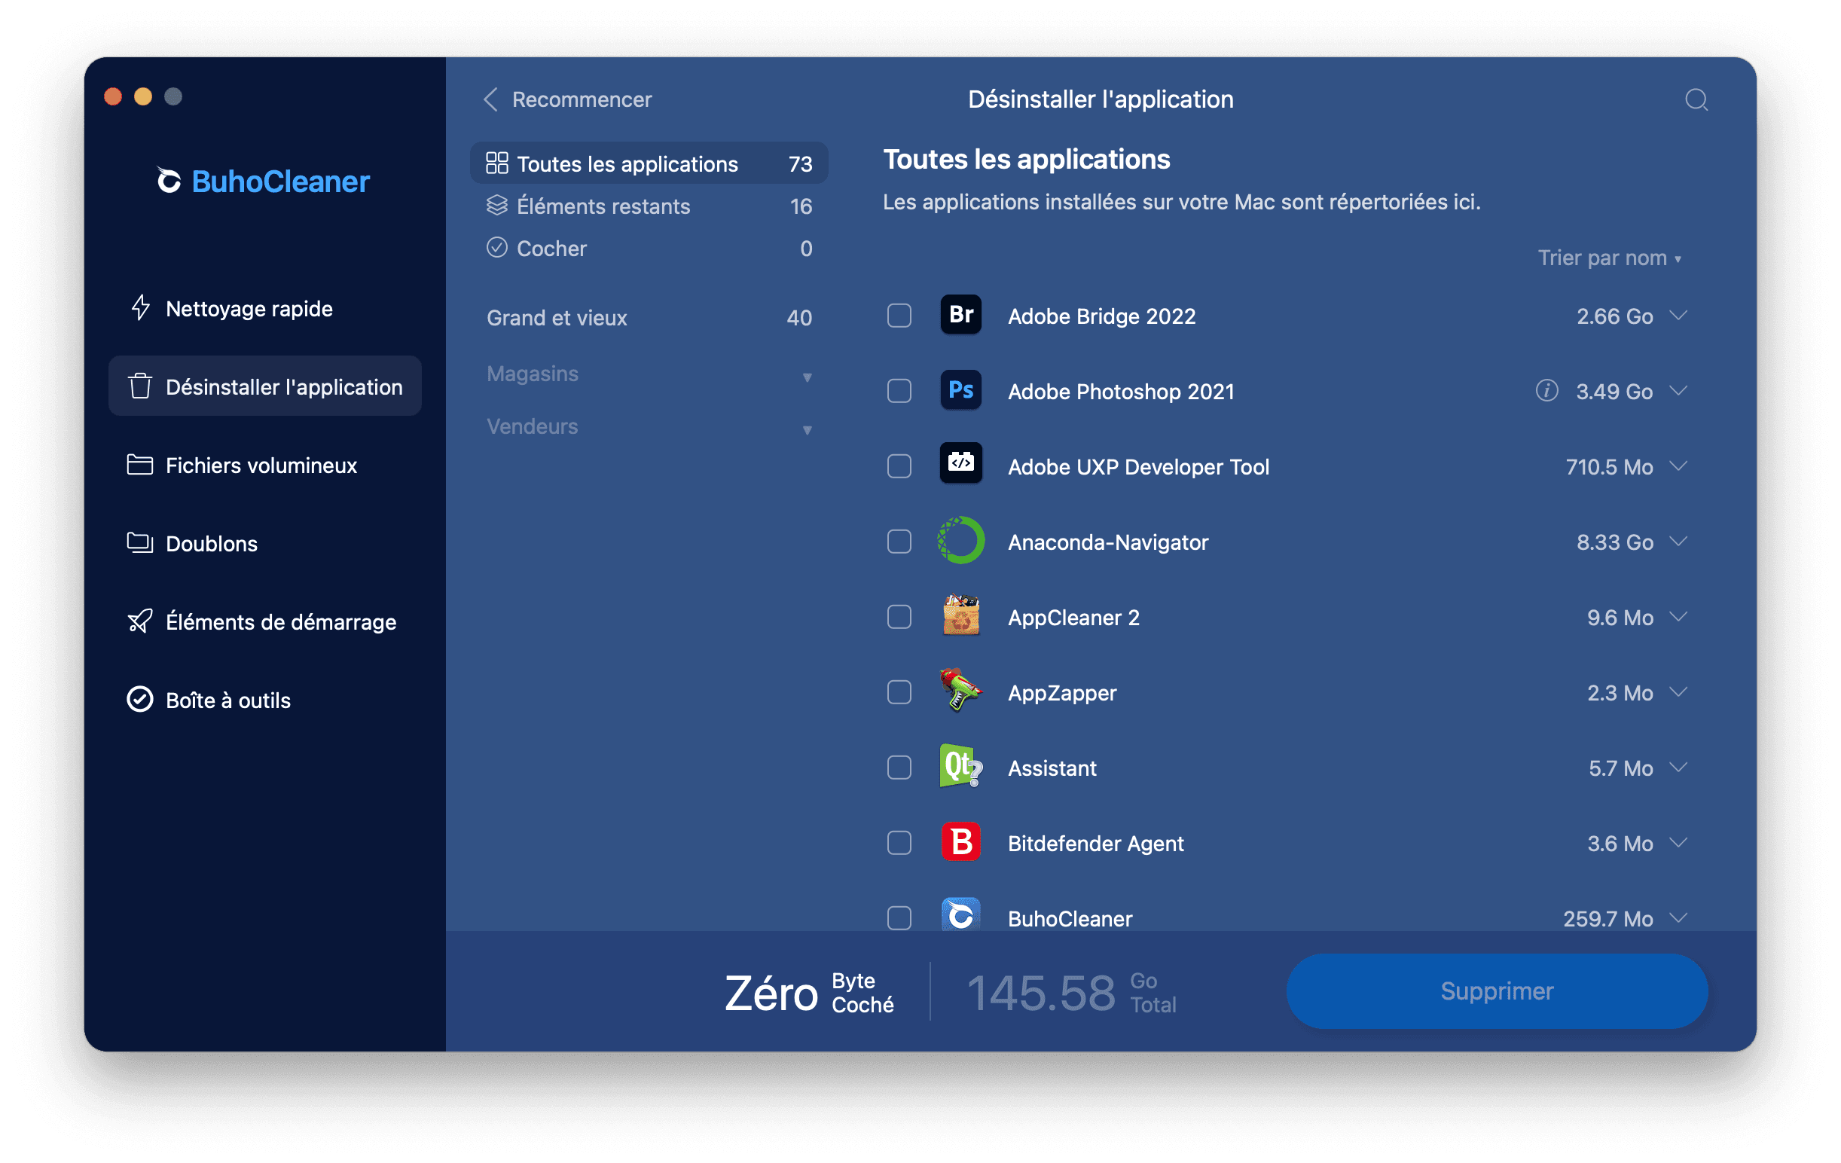Viewport: 1841px width, 1163px height.
Task: Click the AppZapper ray gun icon
Action: click(960, 691)
